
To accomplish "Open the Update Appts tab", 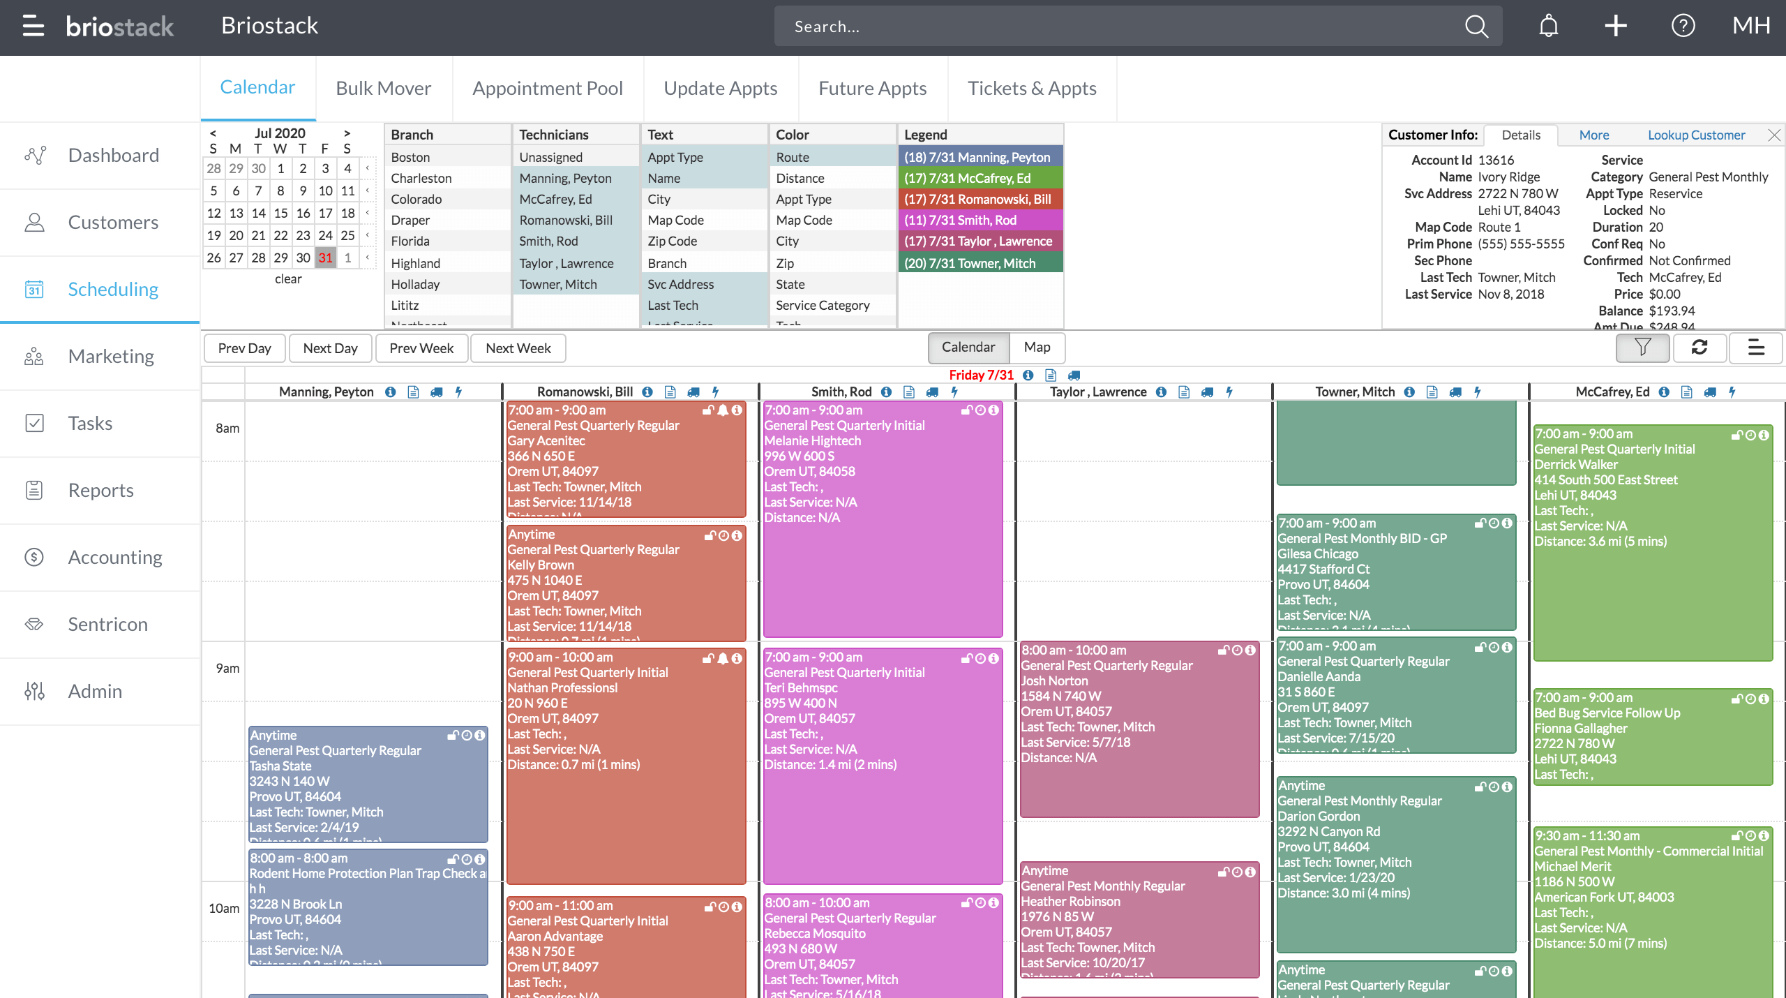I will [720, 88].
